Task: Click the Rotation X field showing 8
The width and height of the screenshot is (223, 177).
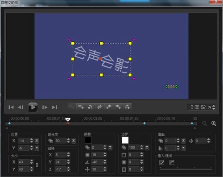Action: pos(60,155)
